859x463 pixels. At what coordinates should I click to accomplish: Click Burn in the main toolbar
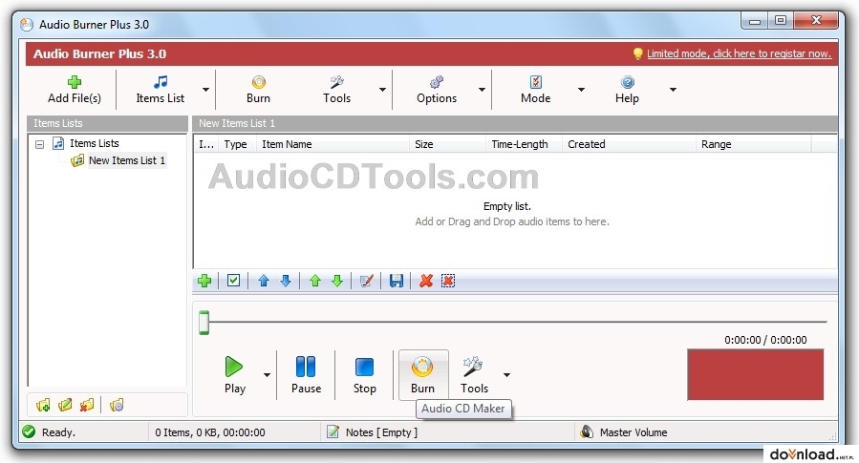click(258, 90)
